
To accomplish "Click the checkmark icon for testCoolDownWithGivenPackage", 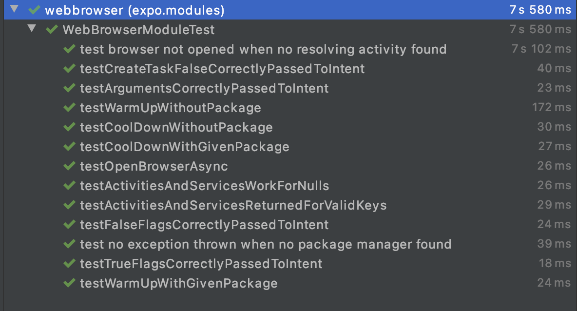I will (69, 146).
